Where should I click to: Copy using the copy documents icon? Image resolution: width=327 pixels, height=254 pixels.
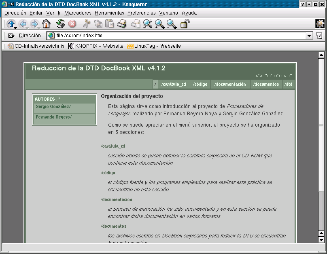tap(98, 24)
